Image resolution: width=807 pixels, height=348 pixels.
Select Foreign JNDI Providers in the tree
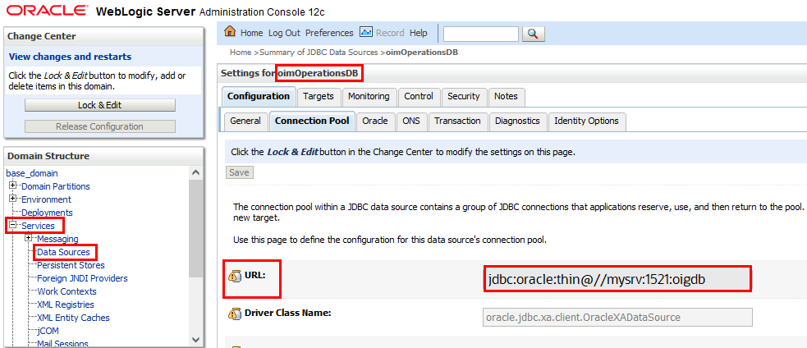(x=82, y=278)
